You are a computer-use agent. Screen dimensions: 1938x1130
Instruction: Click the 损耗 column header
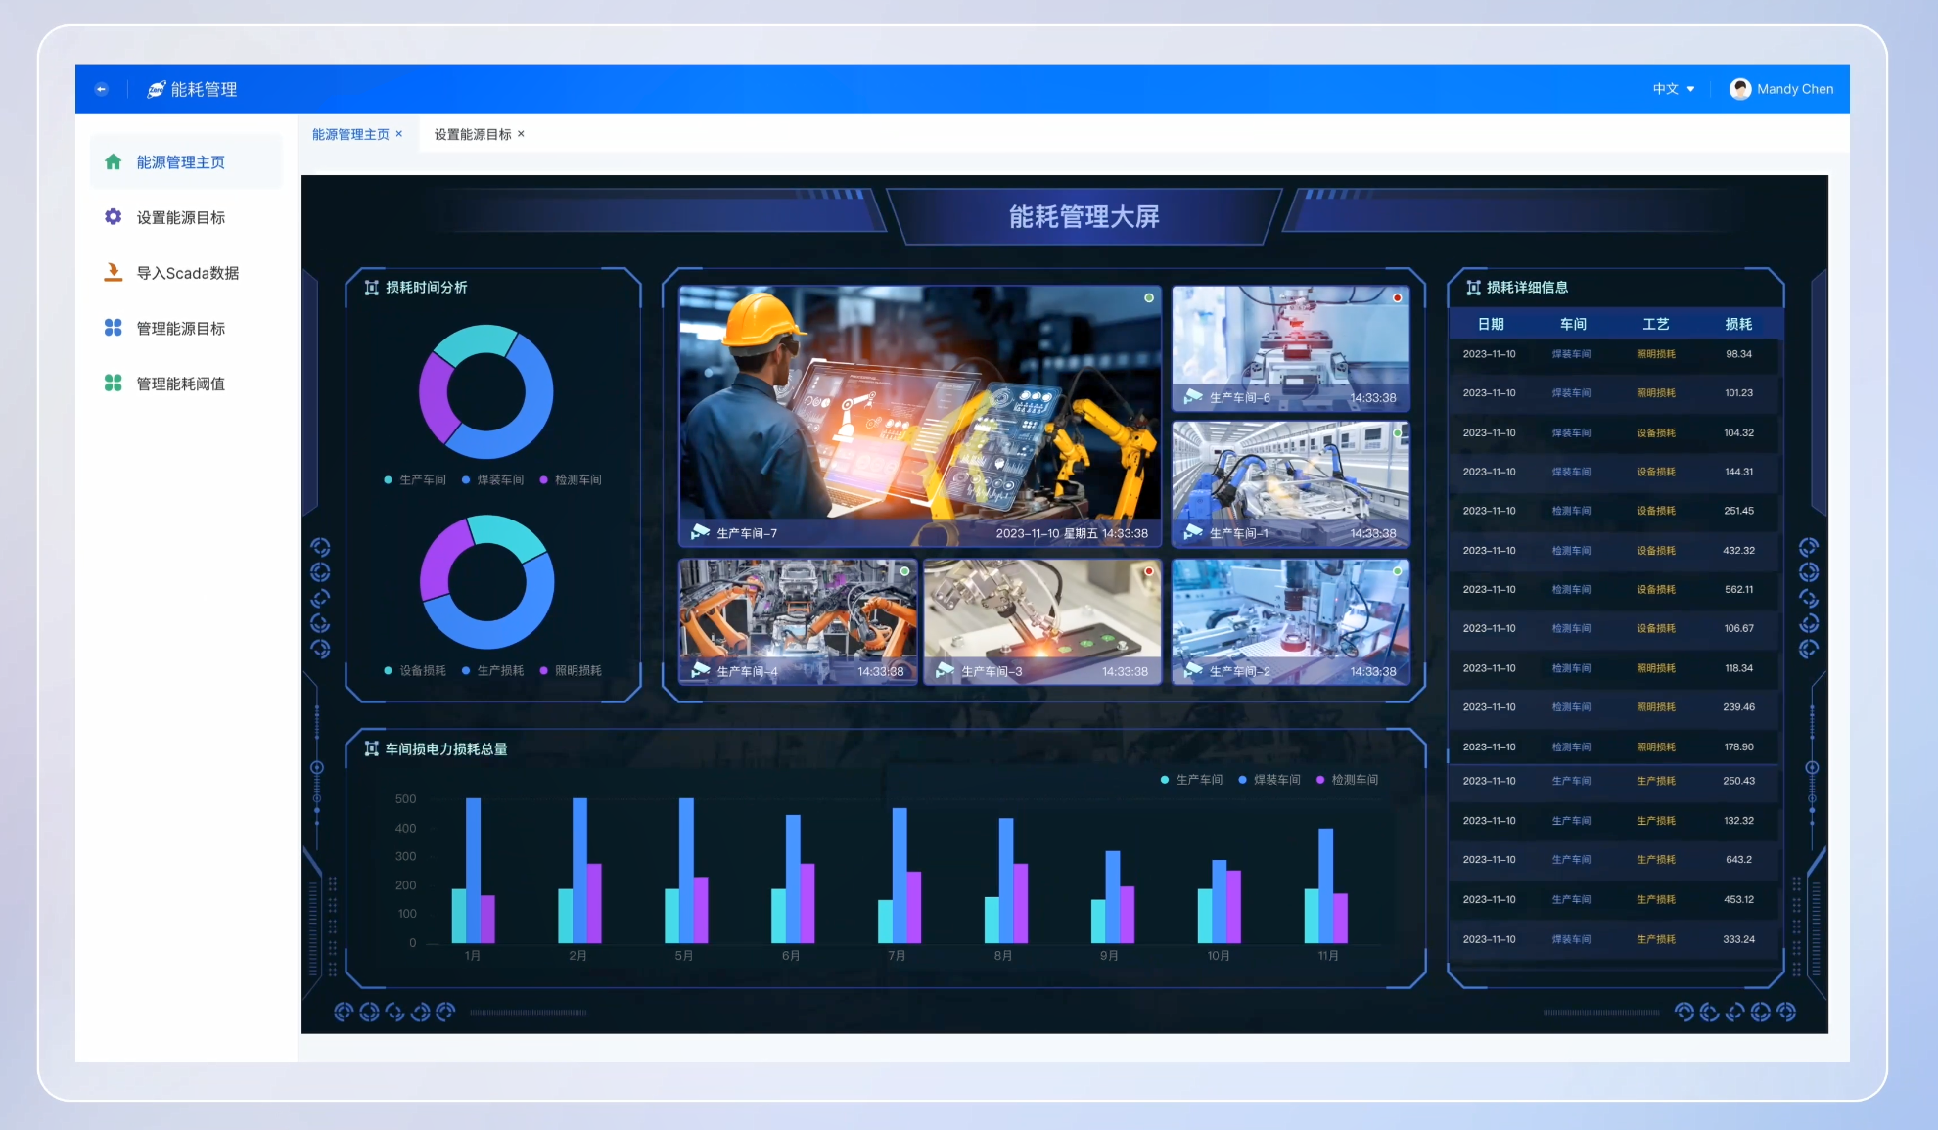pyautogui.click(x=1738, y=324)
